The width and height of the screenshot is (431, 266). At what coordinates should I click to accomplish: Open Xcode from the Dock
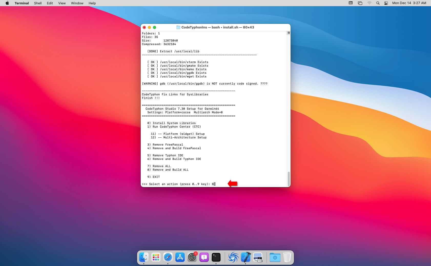(245, 257)
